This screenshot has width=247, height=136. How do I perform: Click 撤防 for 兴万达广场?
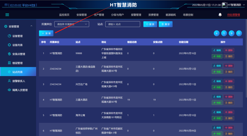[x=229, y=87]
